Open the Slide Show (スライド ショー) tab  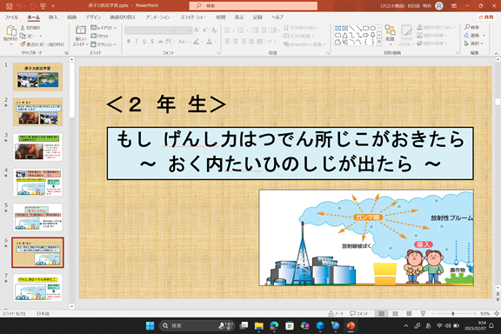pos(193,17)
